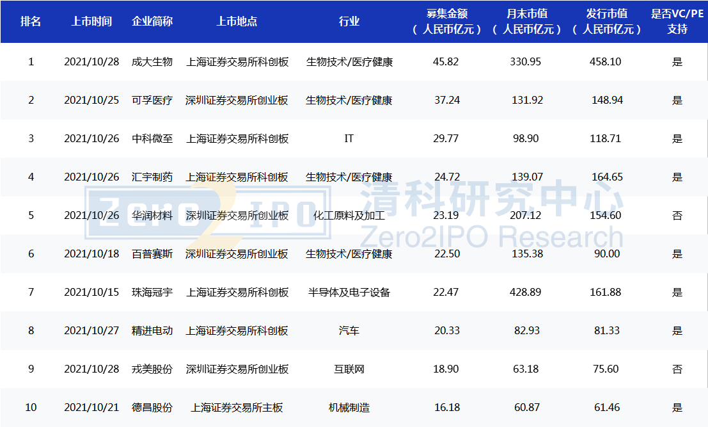Click 是 in 德昌股份 row

[x=677, y=408]
